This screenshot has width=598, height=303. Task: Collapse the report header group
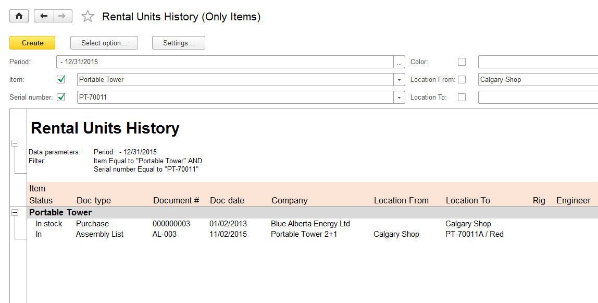click(15, 143)
